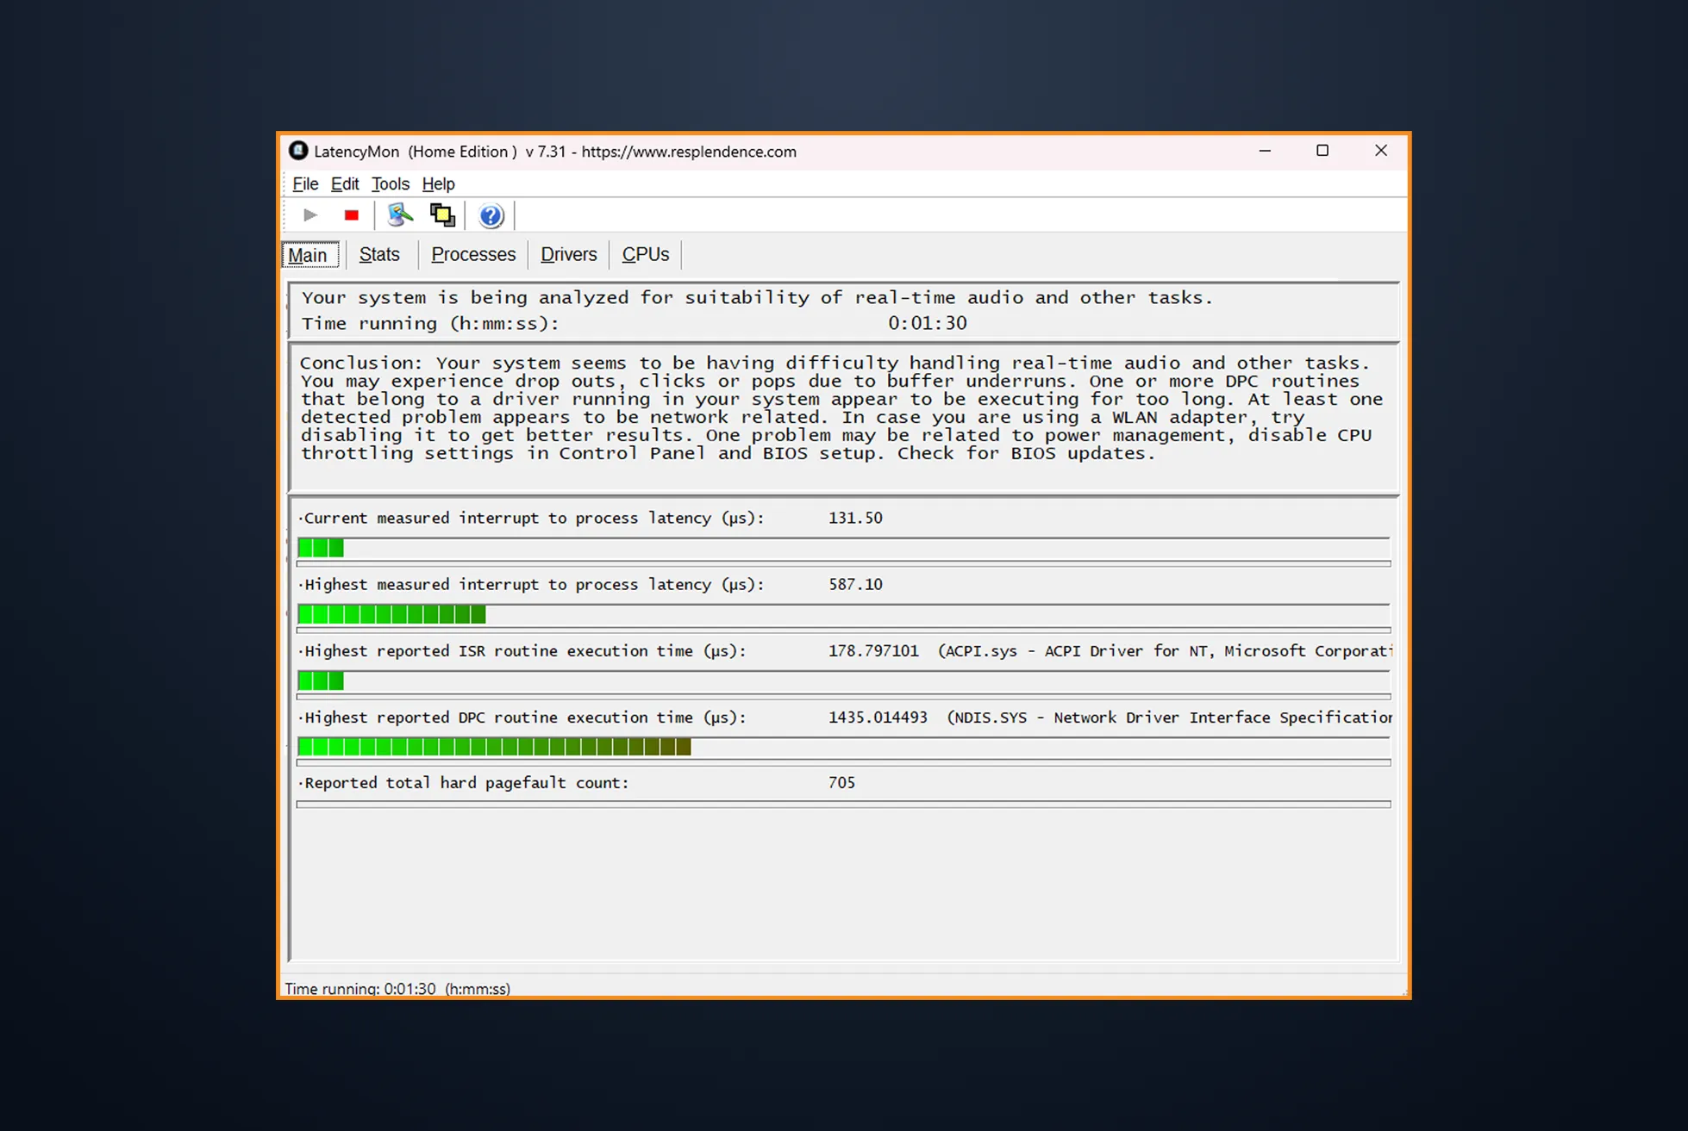Stop monitoring with the red stop button

click(x=351, y=215)
